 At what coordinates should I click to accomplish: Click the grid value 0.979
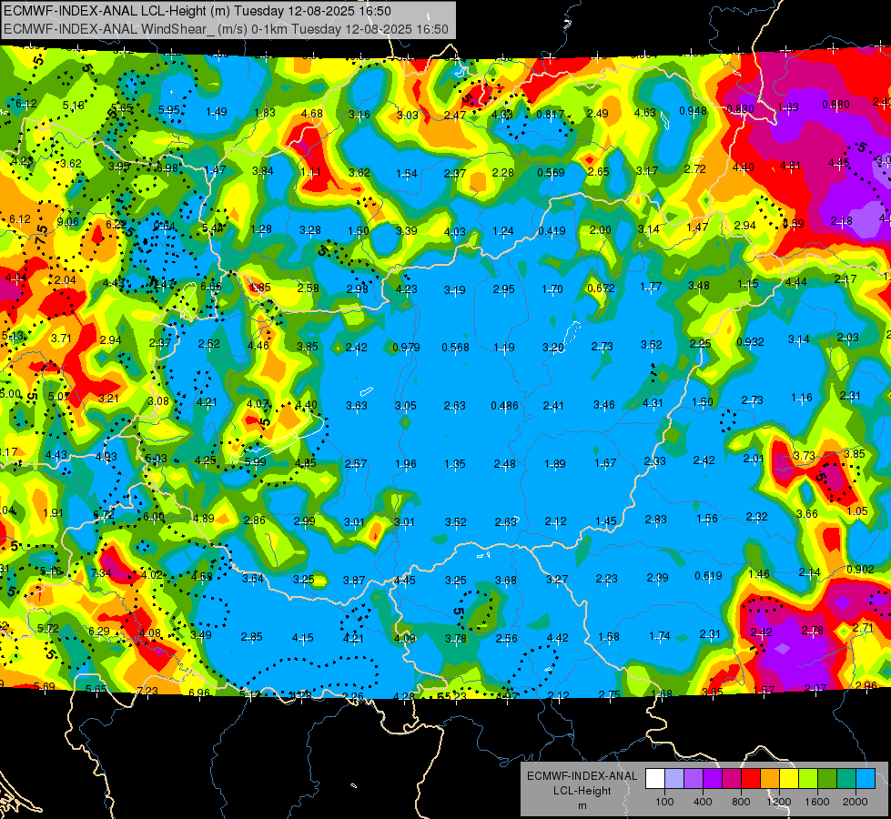click(x=406, y=348)
